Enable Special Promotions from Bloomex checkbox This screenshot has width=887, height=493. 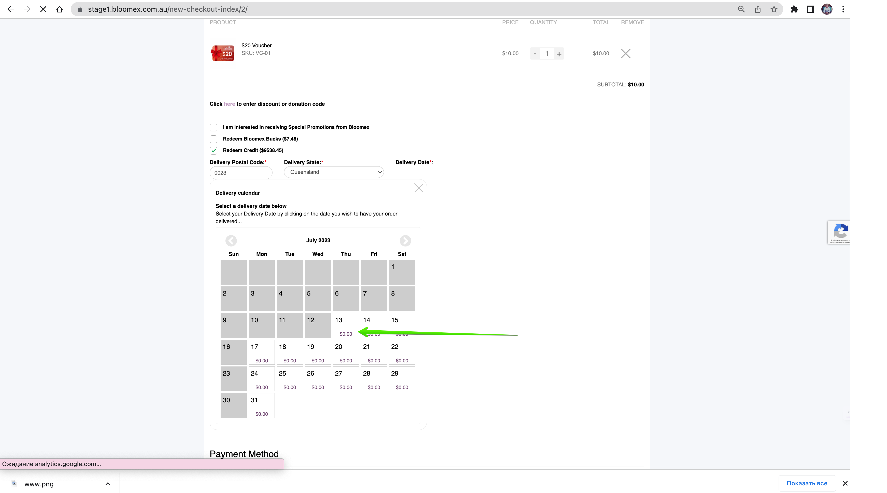click(213, 127)
